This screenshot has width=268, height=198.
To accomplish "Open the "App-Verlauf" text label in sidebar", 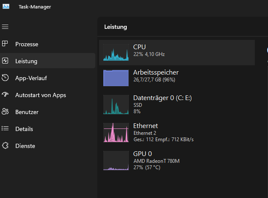I will click(31, 78).
